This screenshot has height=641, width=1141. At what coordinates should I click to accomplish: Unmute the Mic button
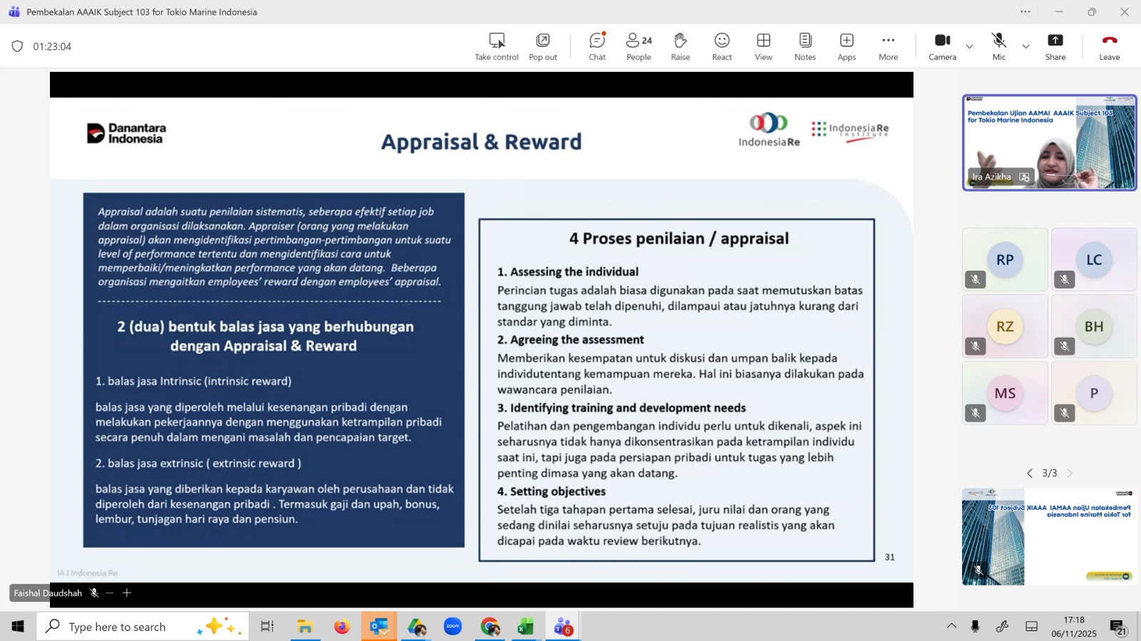pos(998,46)
